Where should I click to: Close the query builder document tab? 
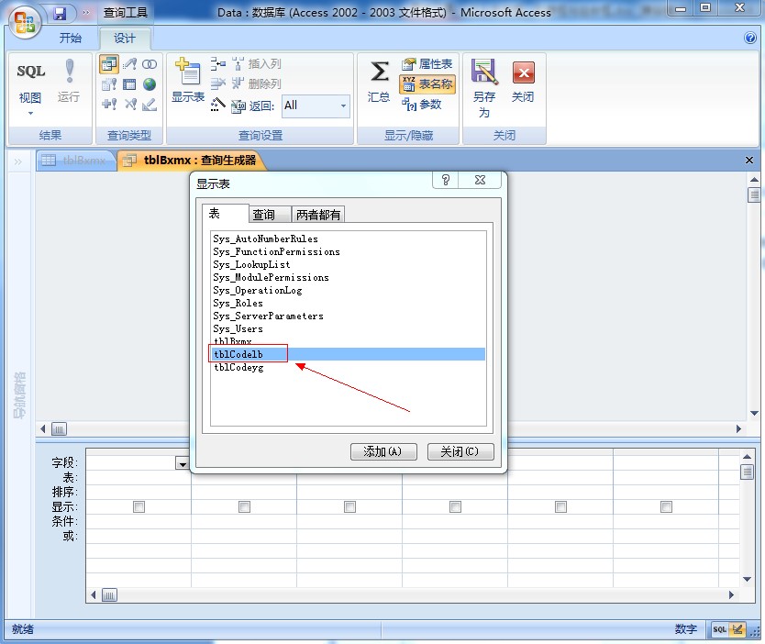point(749,160)
